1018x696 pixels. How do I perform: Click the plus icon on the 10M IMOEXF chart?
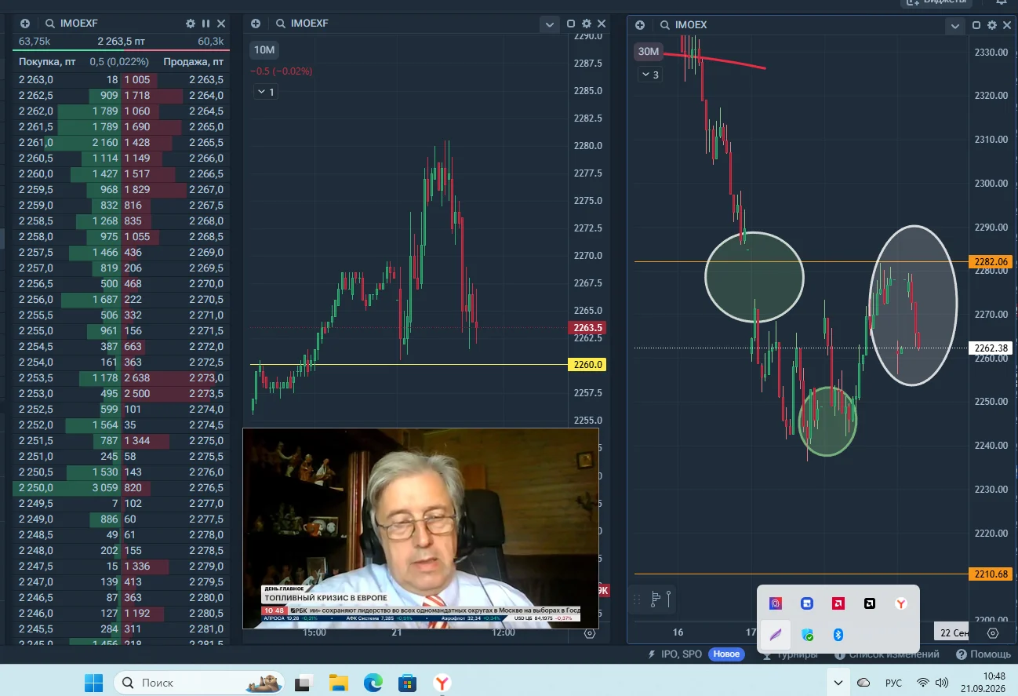click(x=256, y=24)
